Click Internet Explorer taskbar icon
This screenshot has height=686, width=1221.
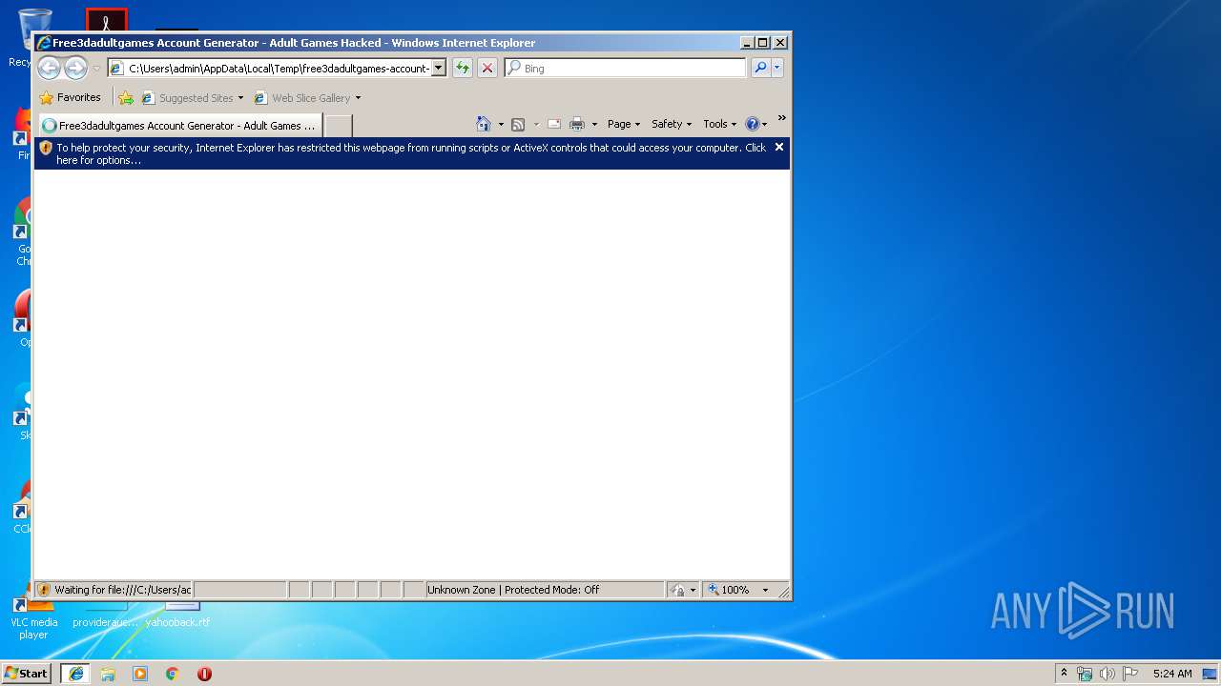point(76,673)
